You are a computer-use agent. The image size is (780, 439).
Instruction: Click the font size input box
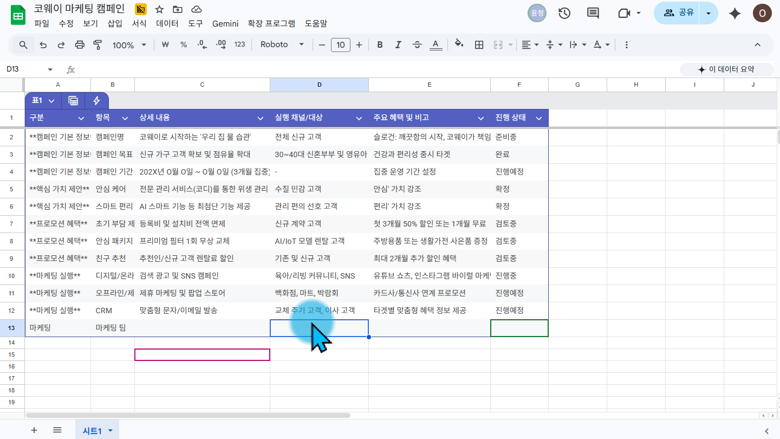(340, 45)
